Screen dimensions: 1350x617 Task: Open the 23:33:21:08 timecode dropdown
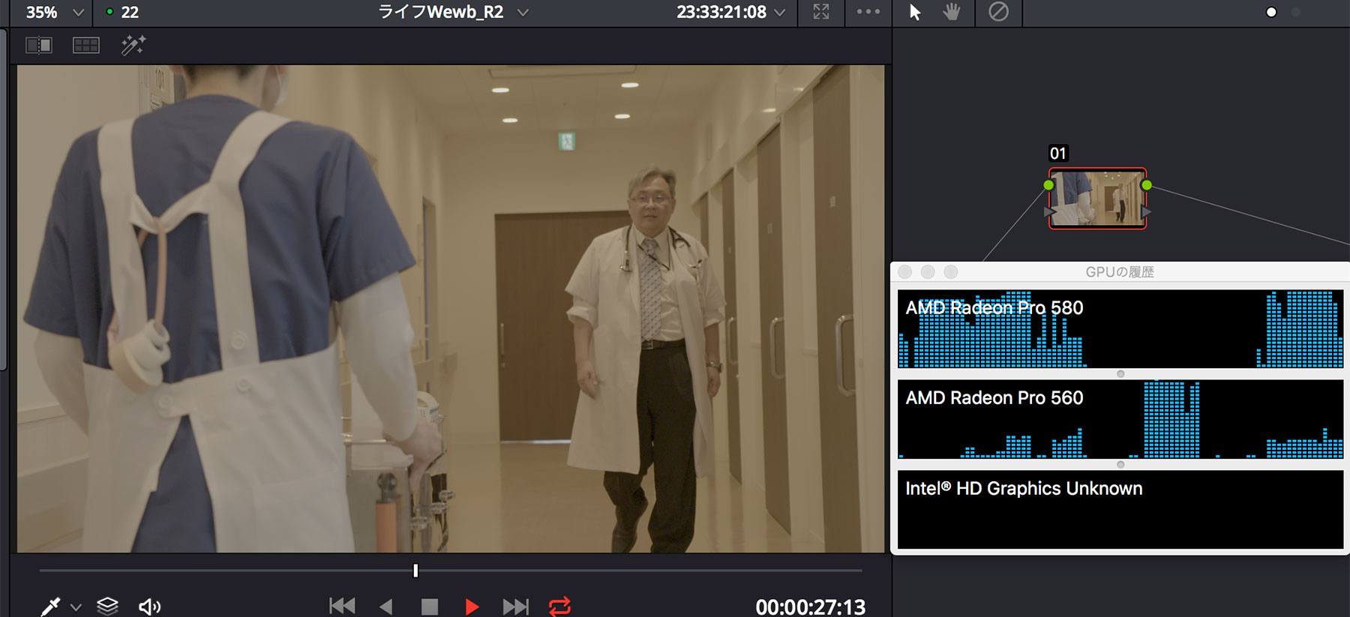780,13
